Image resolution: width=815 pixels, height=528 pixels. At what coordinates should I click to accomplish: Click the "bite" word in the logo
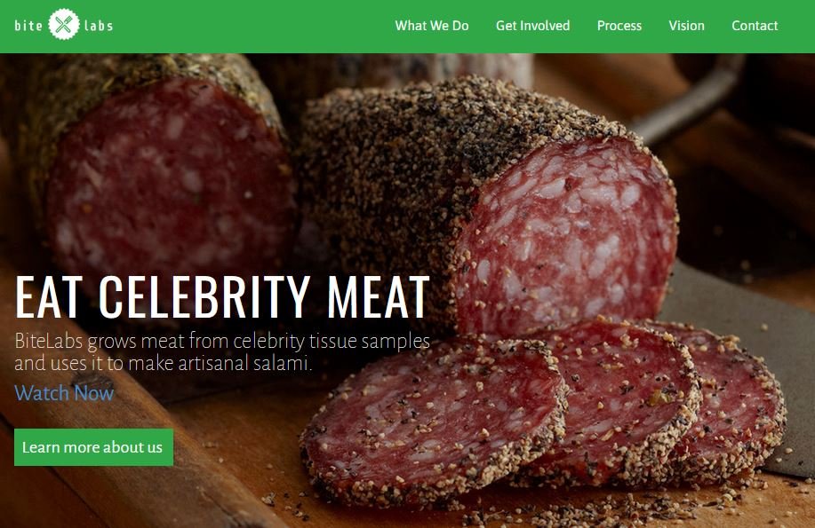click(x=28, y=26)
